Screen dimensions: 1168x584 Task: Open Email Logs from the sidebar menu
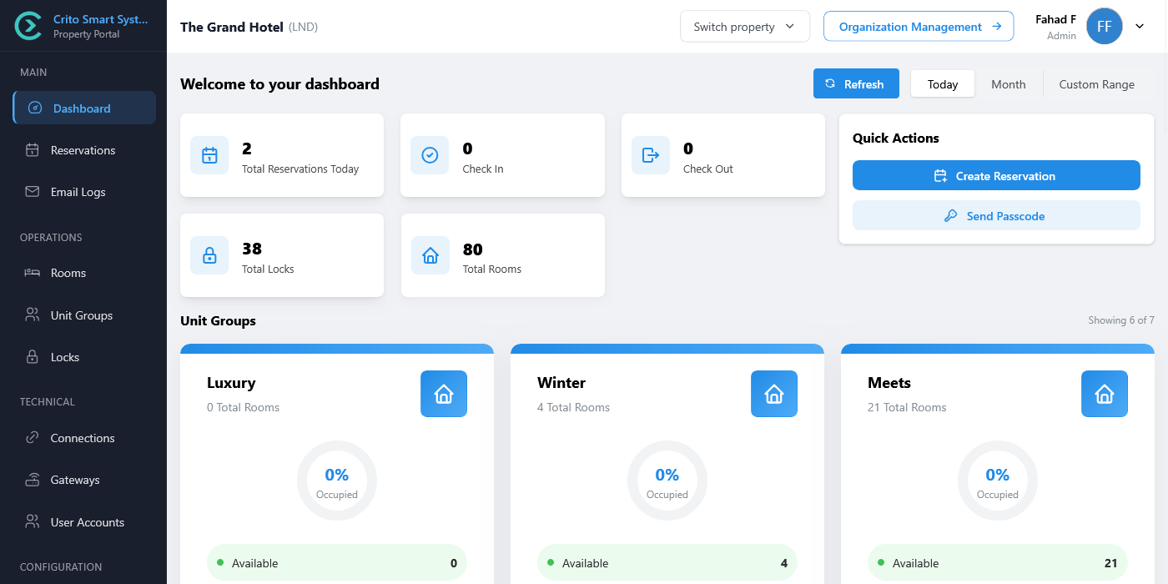[x=84, y=192]
